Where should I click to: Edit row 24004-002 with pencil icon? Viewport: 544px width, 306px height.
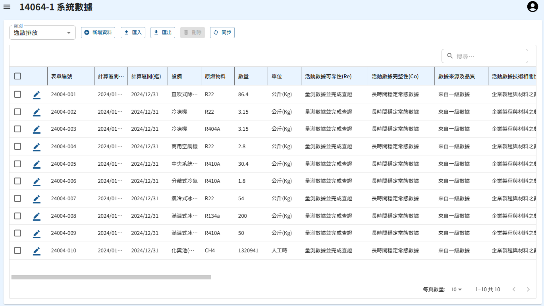(37, 112)
